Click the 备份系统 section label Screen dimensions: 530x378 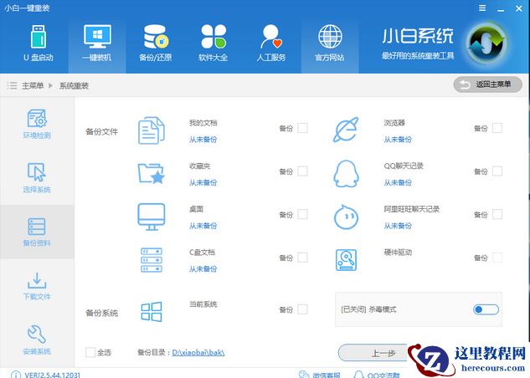click(102, 313)
